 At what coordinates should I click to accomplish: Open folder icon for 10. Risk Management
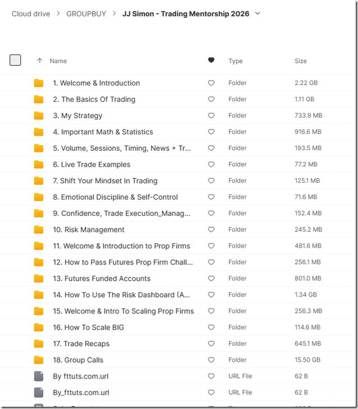pos(39,230)
